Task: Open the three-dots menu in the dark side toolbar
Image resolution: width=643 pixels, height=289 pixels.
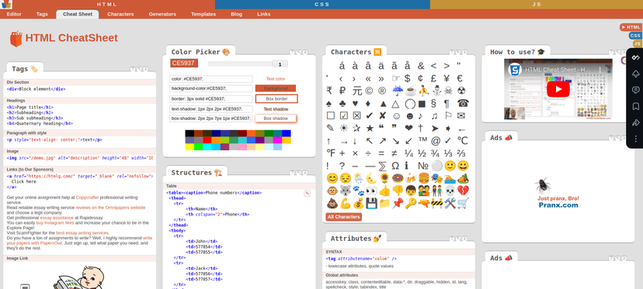Action: point(635,139)
